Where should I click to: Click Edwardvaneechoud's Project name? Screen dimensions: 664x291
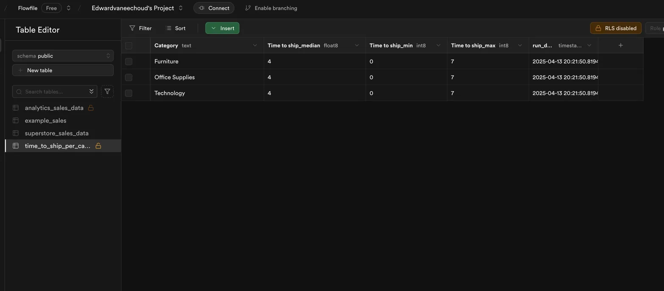click(x=133, y=8)
